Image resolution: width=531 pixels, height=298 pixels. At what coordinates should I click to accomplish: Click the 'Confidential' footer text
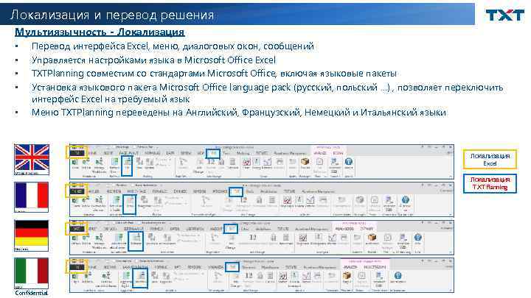pos(31,293)
